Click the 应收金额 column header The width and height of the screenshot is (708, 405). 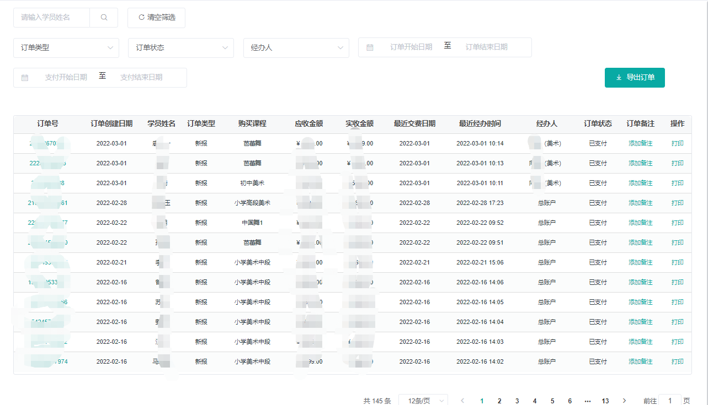pyautogui.click(x=309, y=124)
